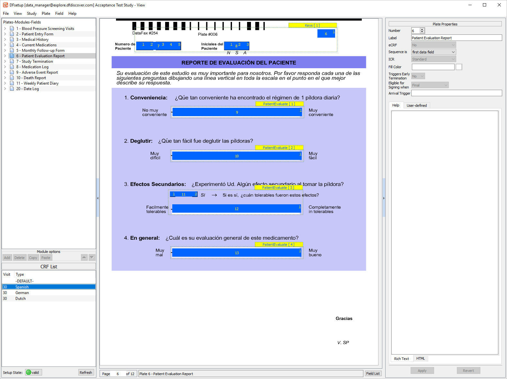Click the Arrival Trigger input field
The image size is (507, 379).
pyautogui.click(x=456, y=93)
